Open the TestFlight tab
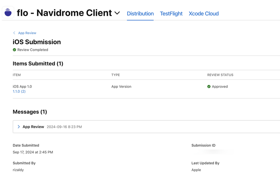Viewport: 280px width, 182px height. click(171, 14)
